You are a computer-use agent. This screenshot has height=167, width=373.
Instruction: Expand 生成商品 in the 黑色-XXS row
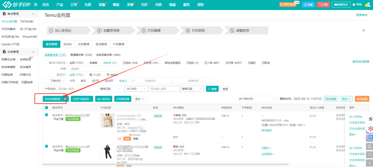pos(268,154)
